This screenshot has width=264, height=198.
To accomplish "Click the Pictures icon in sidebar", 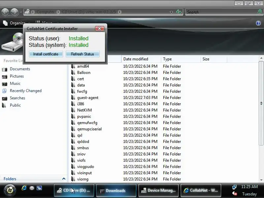I will point(5,77).
